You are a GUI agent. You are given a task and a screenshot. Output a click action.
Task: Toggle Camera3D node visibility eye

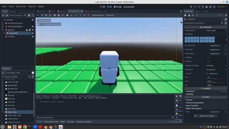tap(33, 33)
